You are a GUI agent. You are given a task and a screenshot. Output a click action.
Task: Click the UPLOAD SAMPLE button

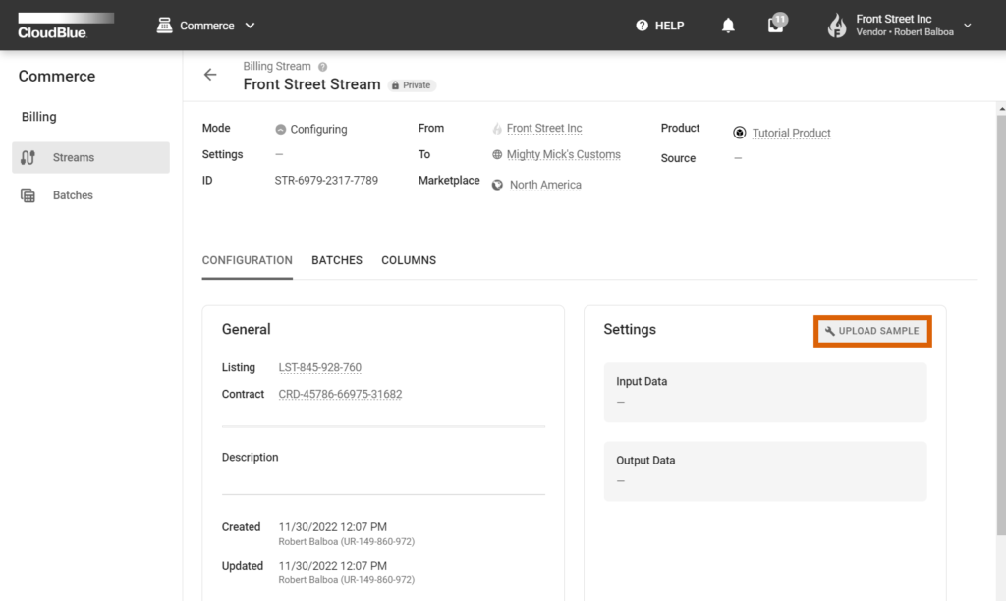coord(872,331)
